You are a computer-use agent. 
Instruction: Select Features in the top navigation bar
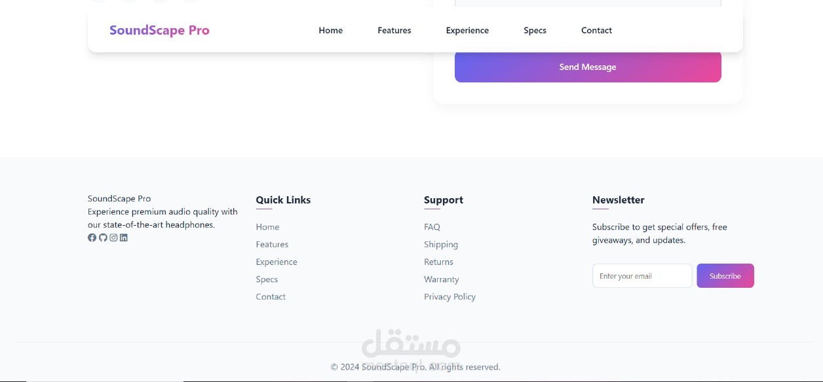click(x=394, y=30)
